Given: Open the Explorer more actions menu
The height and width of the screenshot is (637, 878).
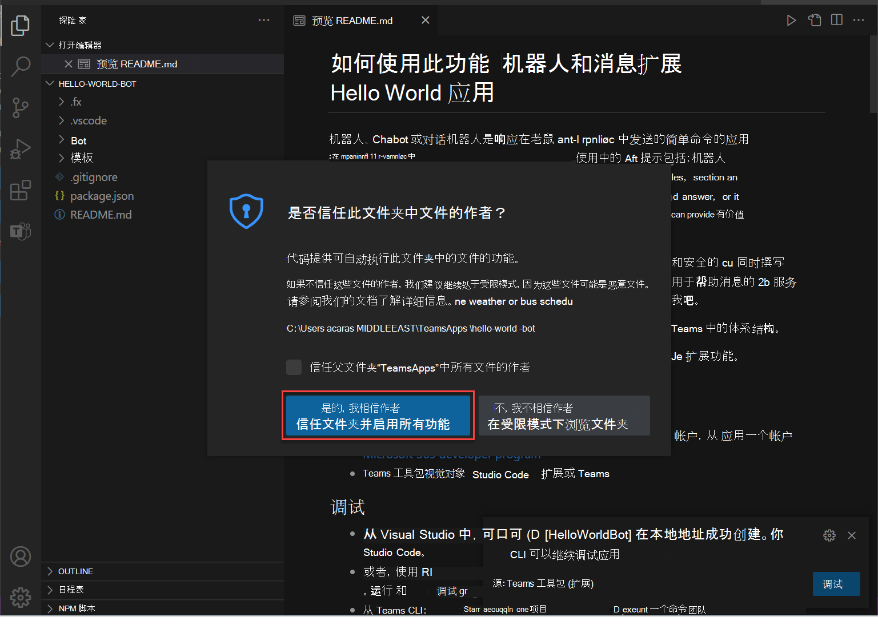Looking at the screenshot, I should tap(263, 20).
